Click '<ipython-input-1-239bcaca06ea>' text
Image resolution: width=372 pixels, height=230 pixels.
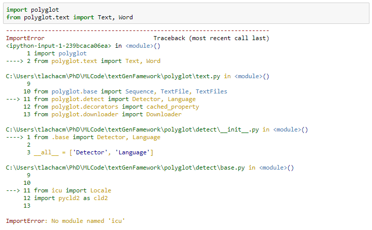point(58,46)
